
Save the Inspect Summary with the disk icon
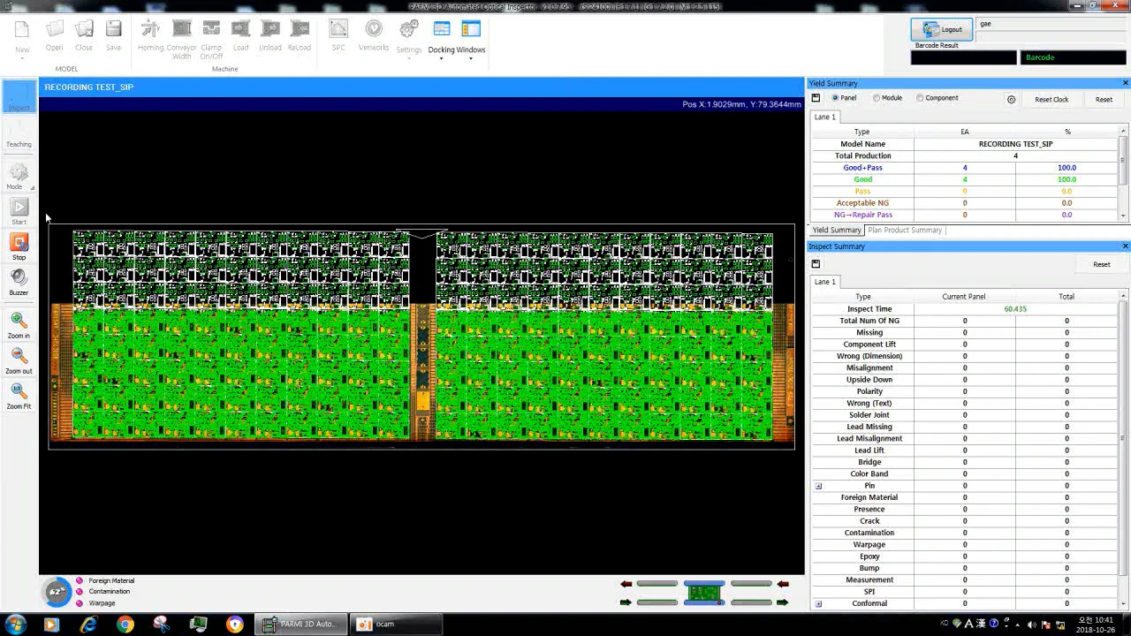816,263
